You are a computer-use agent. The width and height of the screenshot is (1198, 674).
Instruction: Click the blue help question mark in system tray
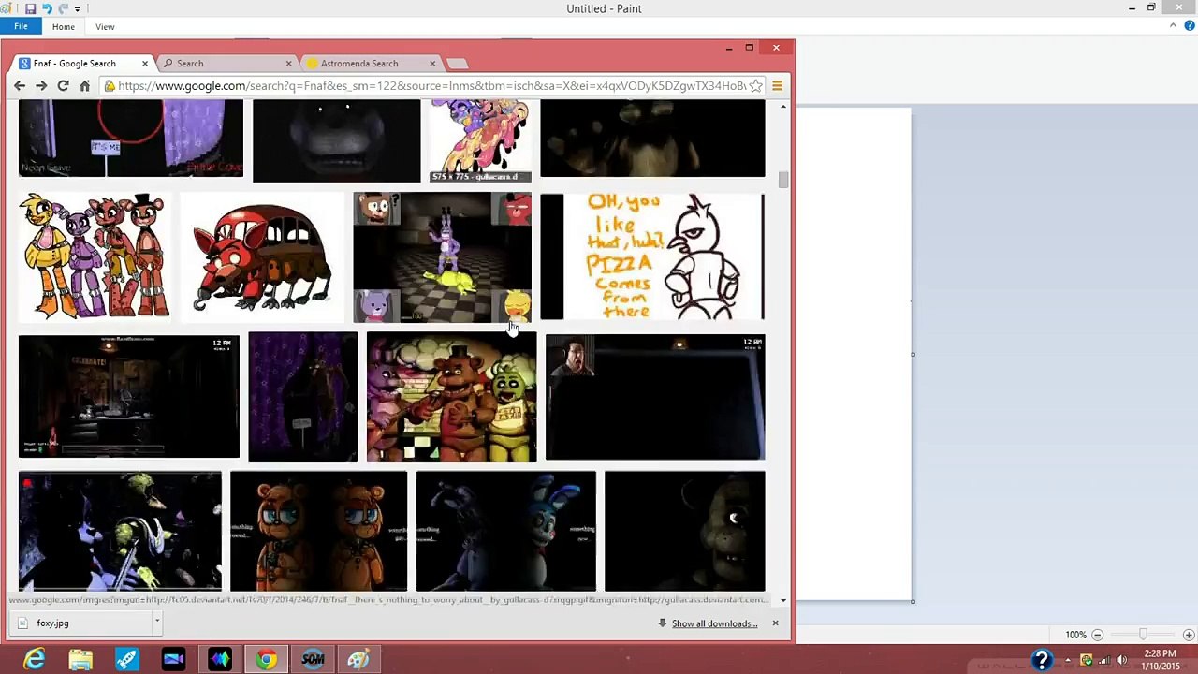[x=1042, y=660]
